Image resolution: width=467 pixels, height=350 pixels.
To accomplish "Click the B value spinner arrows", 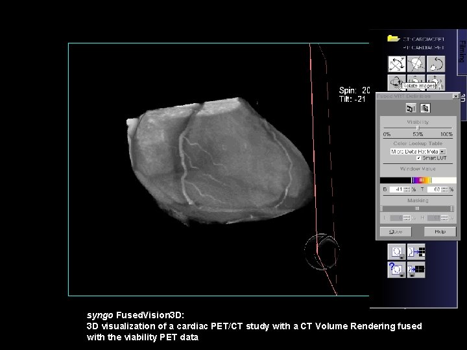I will click(407, 189).
